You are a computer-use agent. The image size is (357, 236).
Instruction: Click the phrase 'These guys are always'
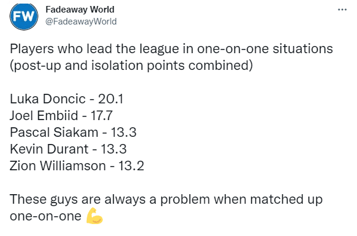(77, 200)
